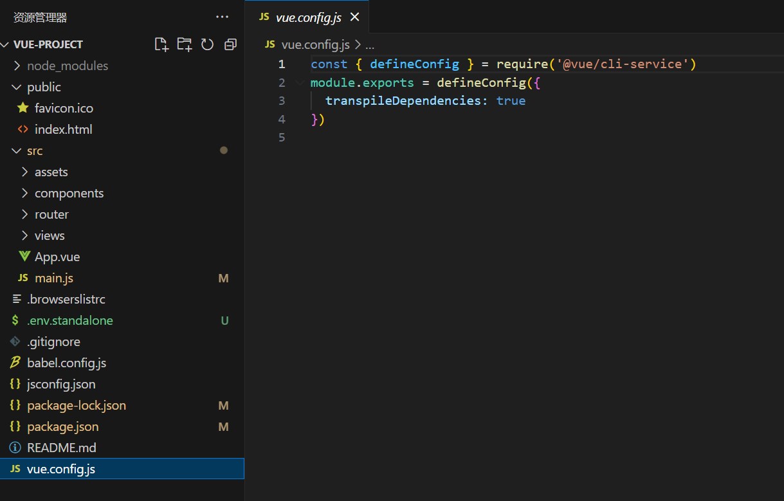Click the 'true' value in line 3
The image size is (784, 501).
pos(511,101)
